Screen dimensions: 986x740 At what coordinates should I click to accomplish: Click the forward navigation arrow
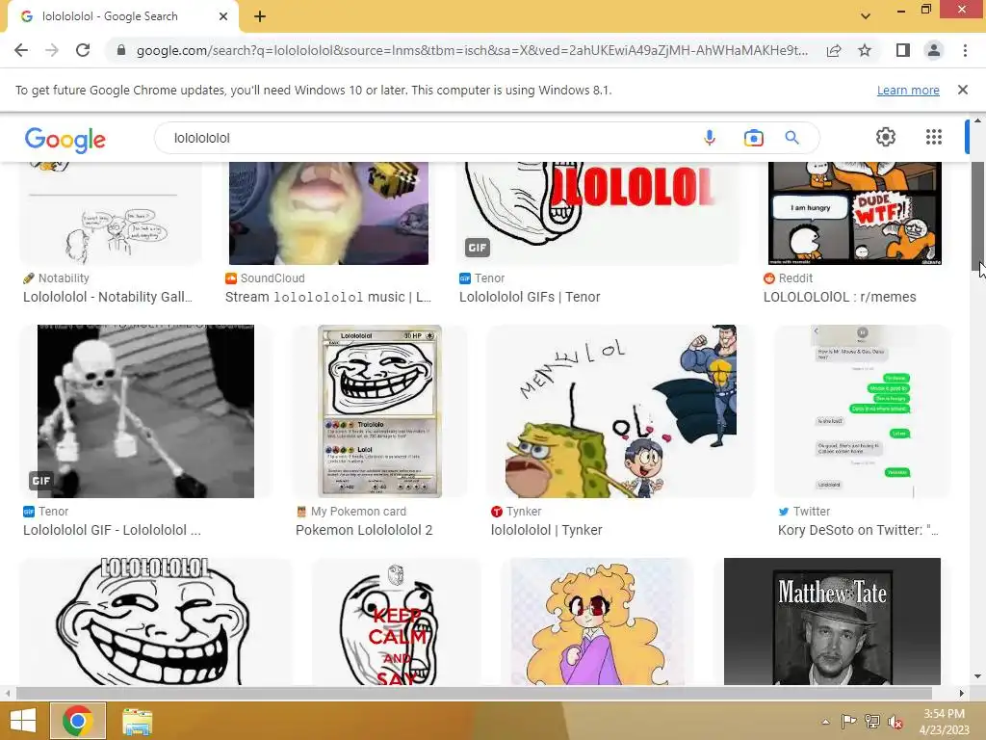(52, 50)
